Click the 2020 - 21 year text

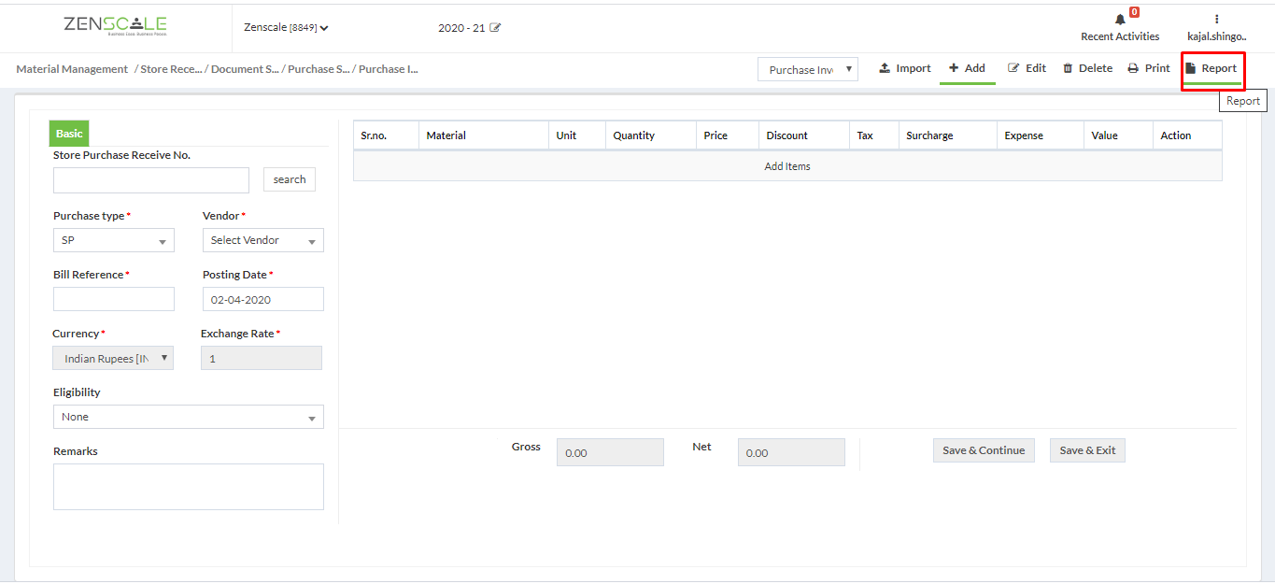pos(461,28)
